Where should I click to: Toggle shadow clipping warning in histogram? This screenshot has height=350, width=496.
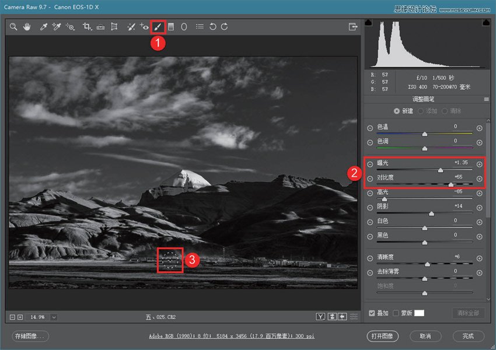pyautogui.click(x=369, y=22)
